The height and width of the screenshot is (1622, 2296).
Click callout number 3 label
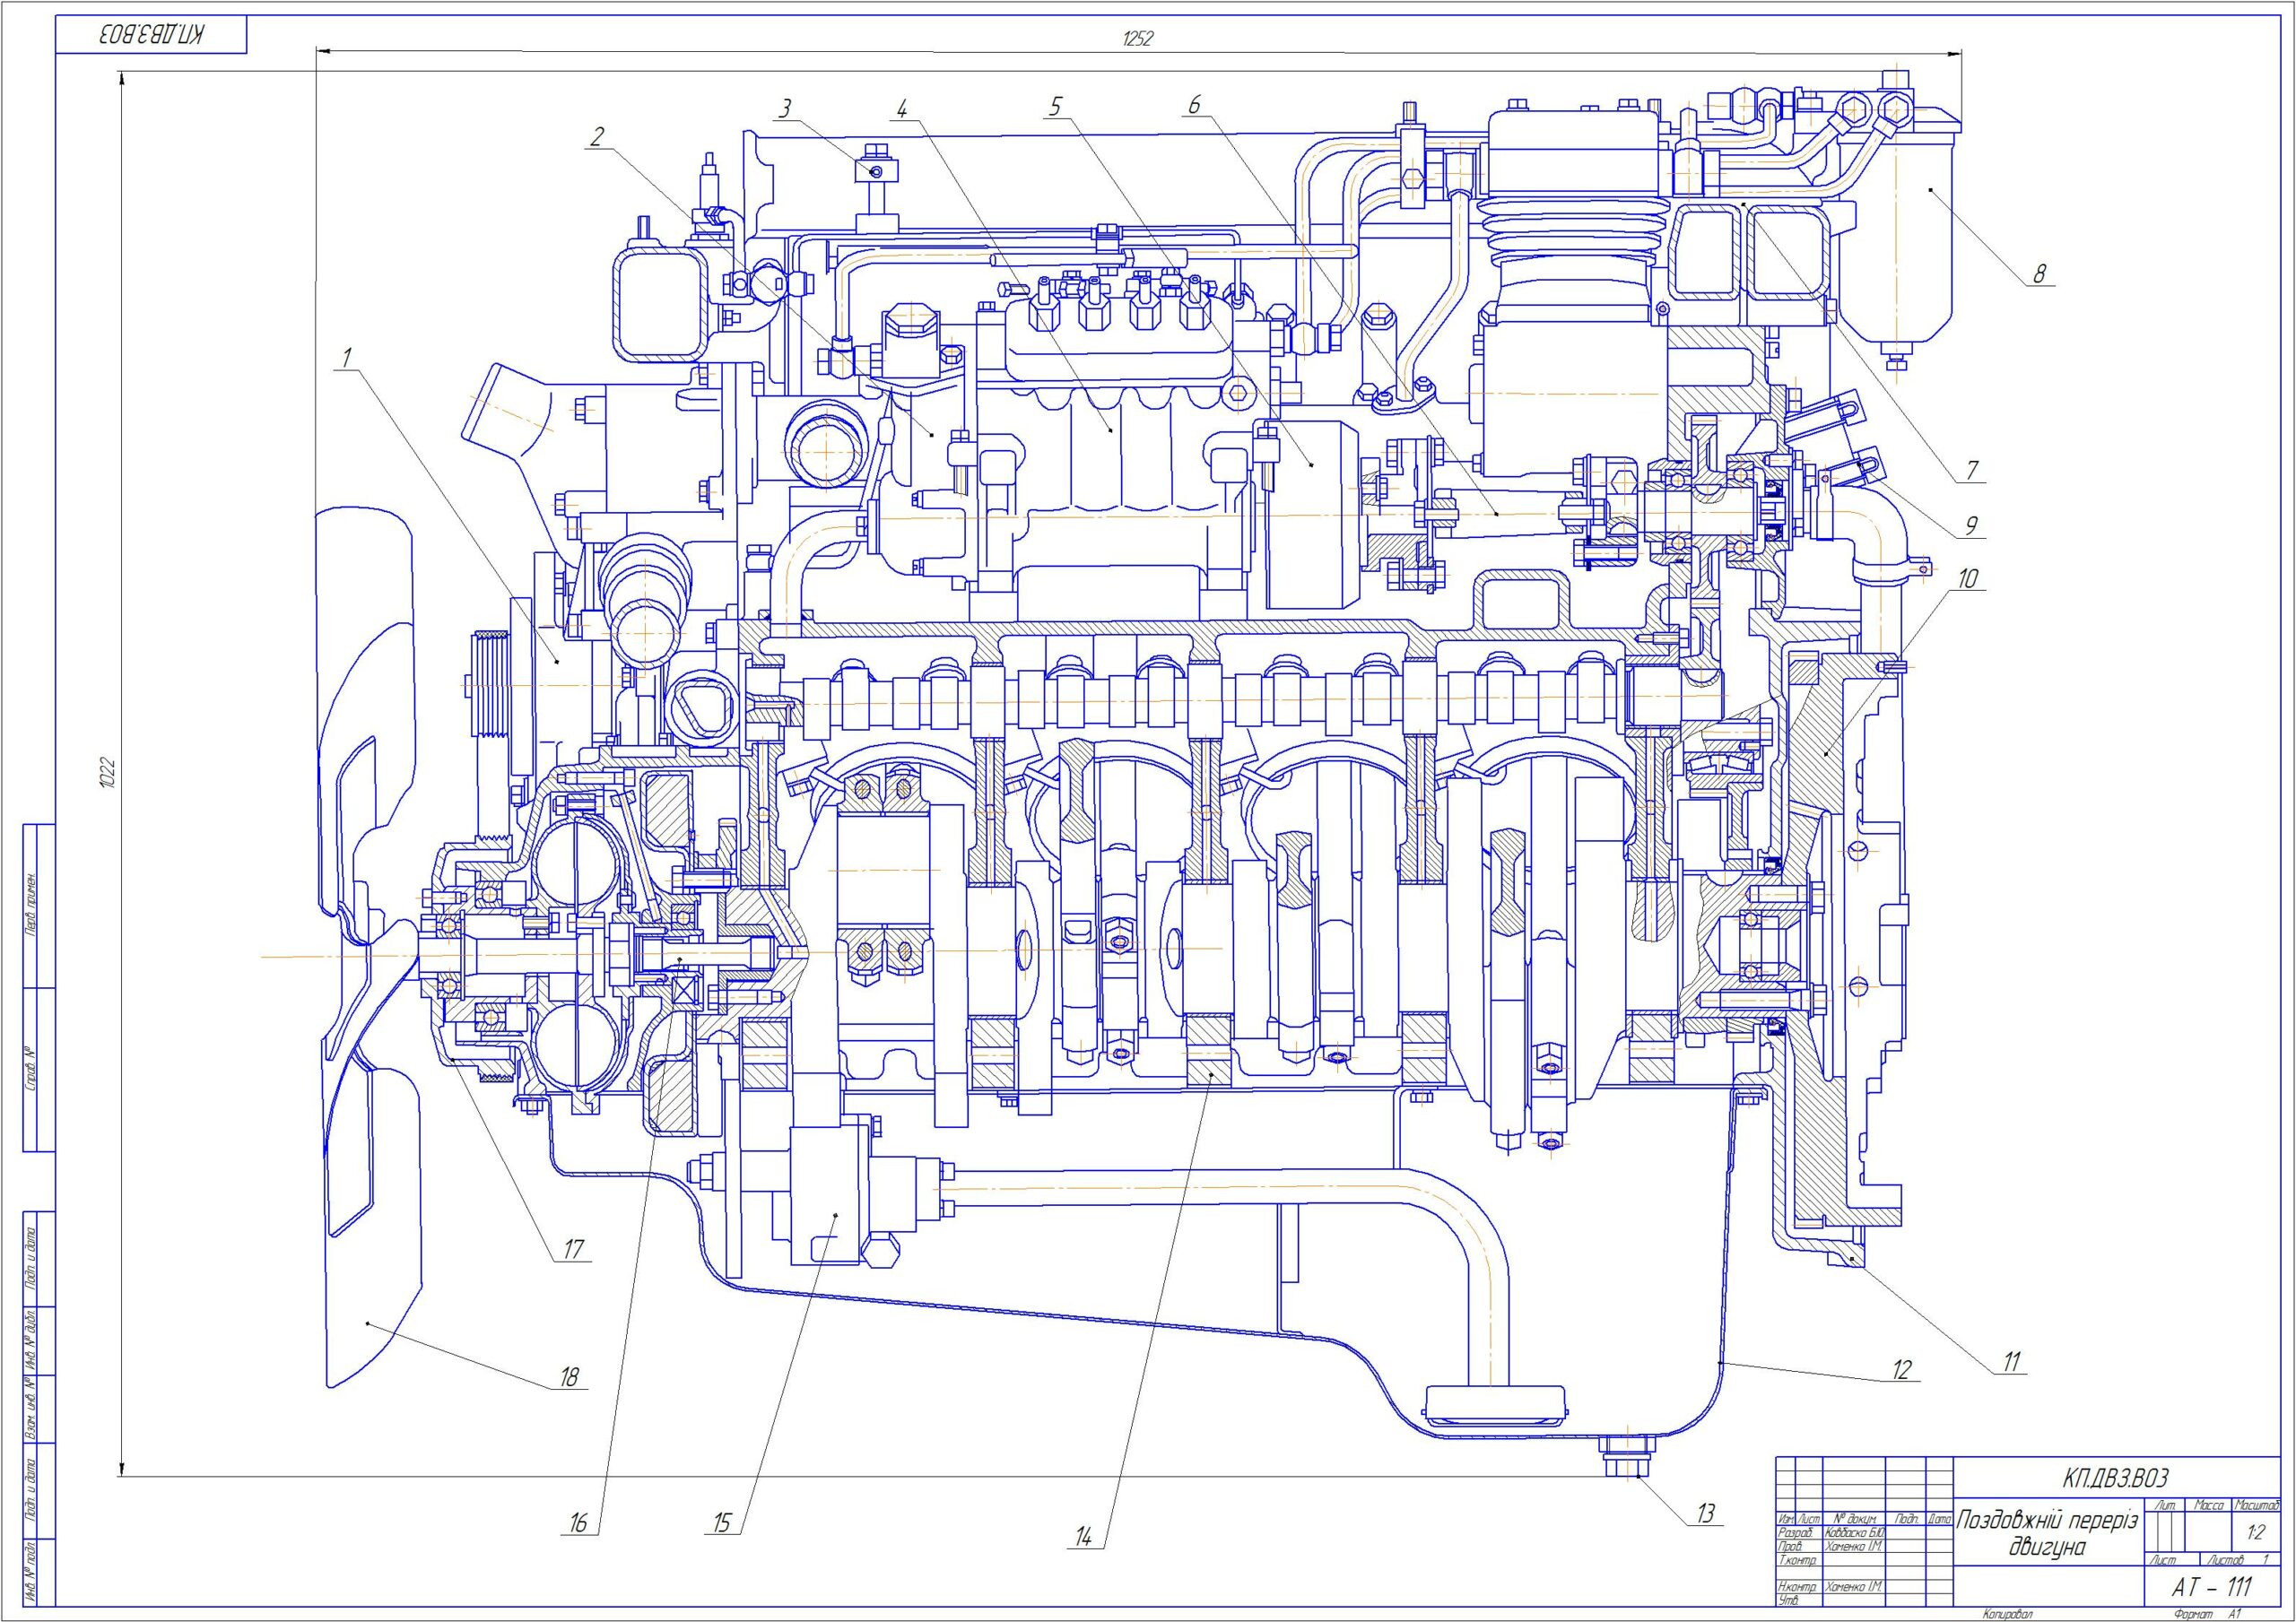click(x=786, y=108)
